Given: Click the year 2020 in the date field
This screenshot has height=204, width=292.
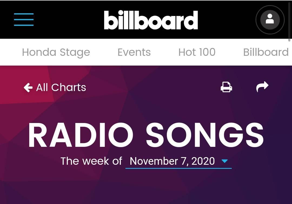Looking at the screenshot, I should click(203, 161).
